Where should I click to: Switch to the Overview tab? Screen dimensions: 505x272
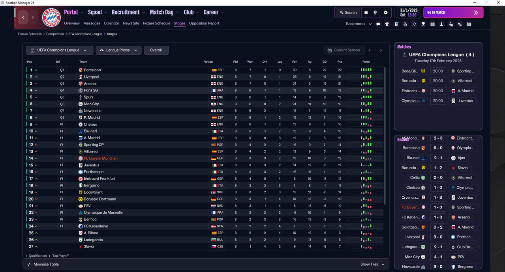click(72, 23)
